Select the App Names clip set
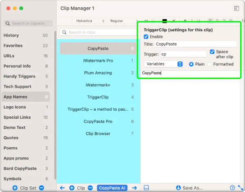Viewport: 245px width, 192px height. click(x=26, y=97)
